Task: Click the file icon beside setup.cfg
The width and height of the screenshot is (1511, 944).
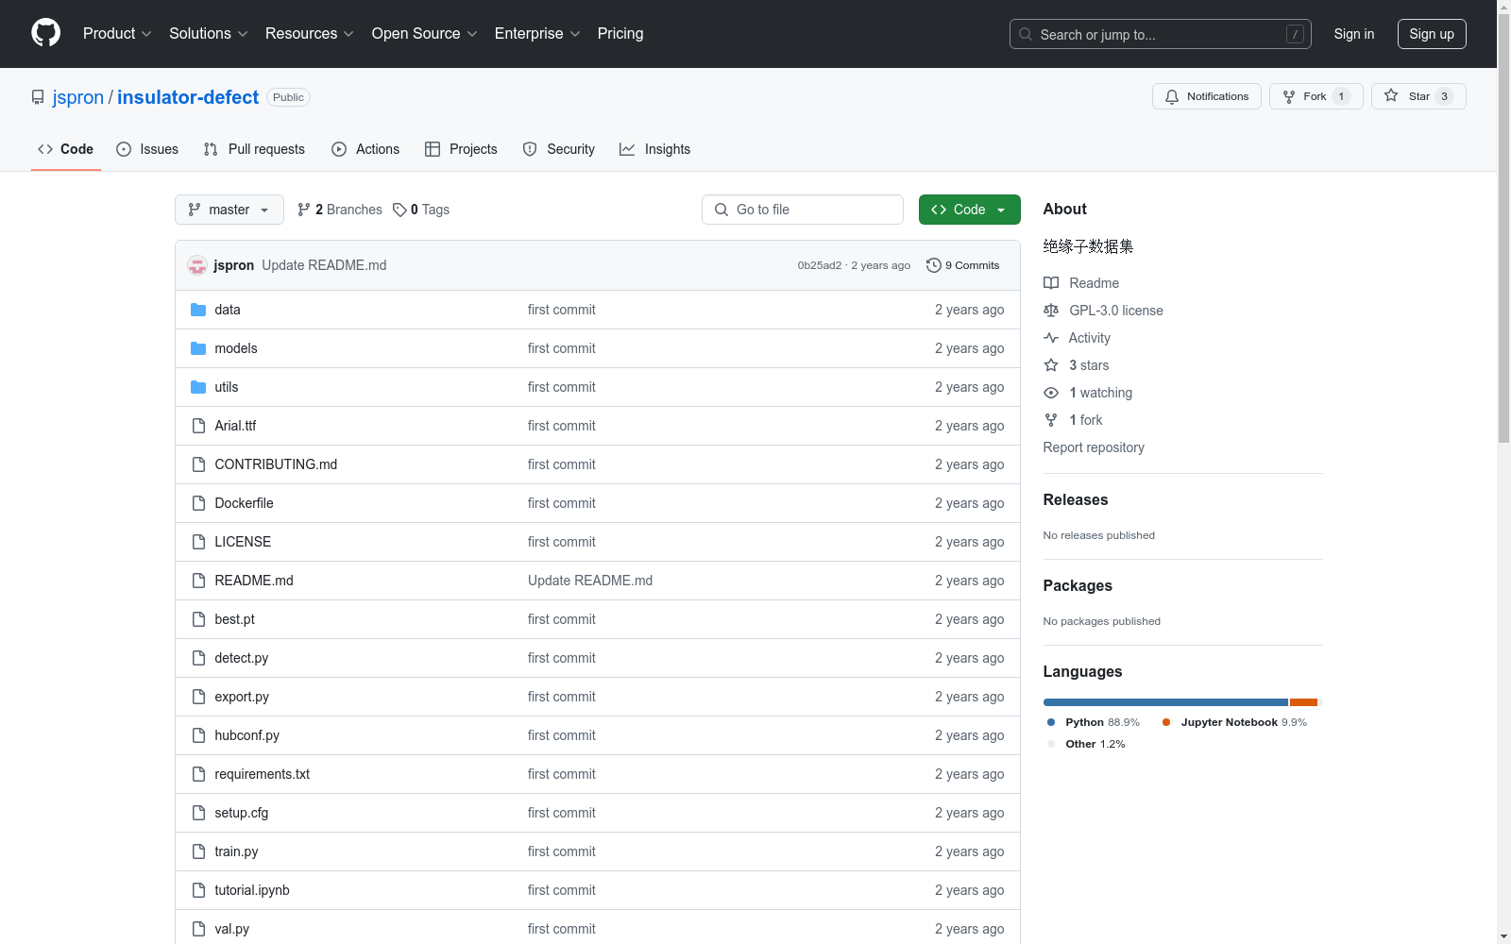Action: (x=198, y=813)
